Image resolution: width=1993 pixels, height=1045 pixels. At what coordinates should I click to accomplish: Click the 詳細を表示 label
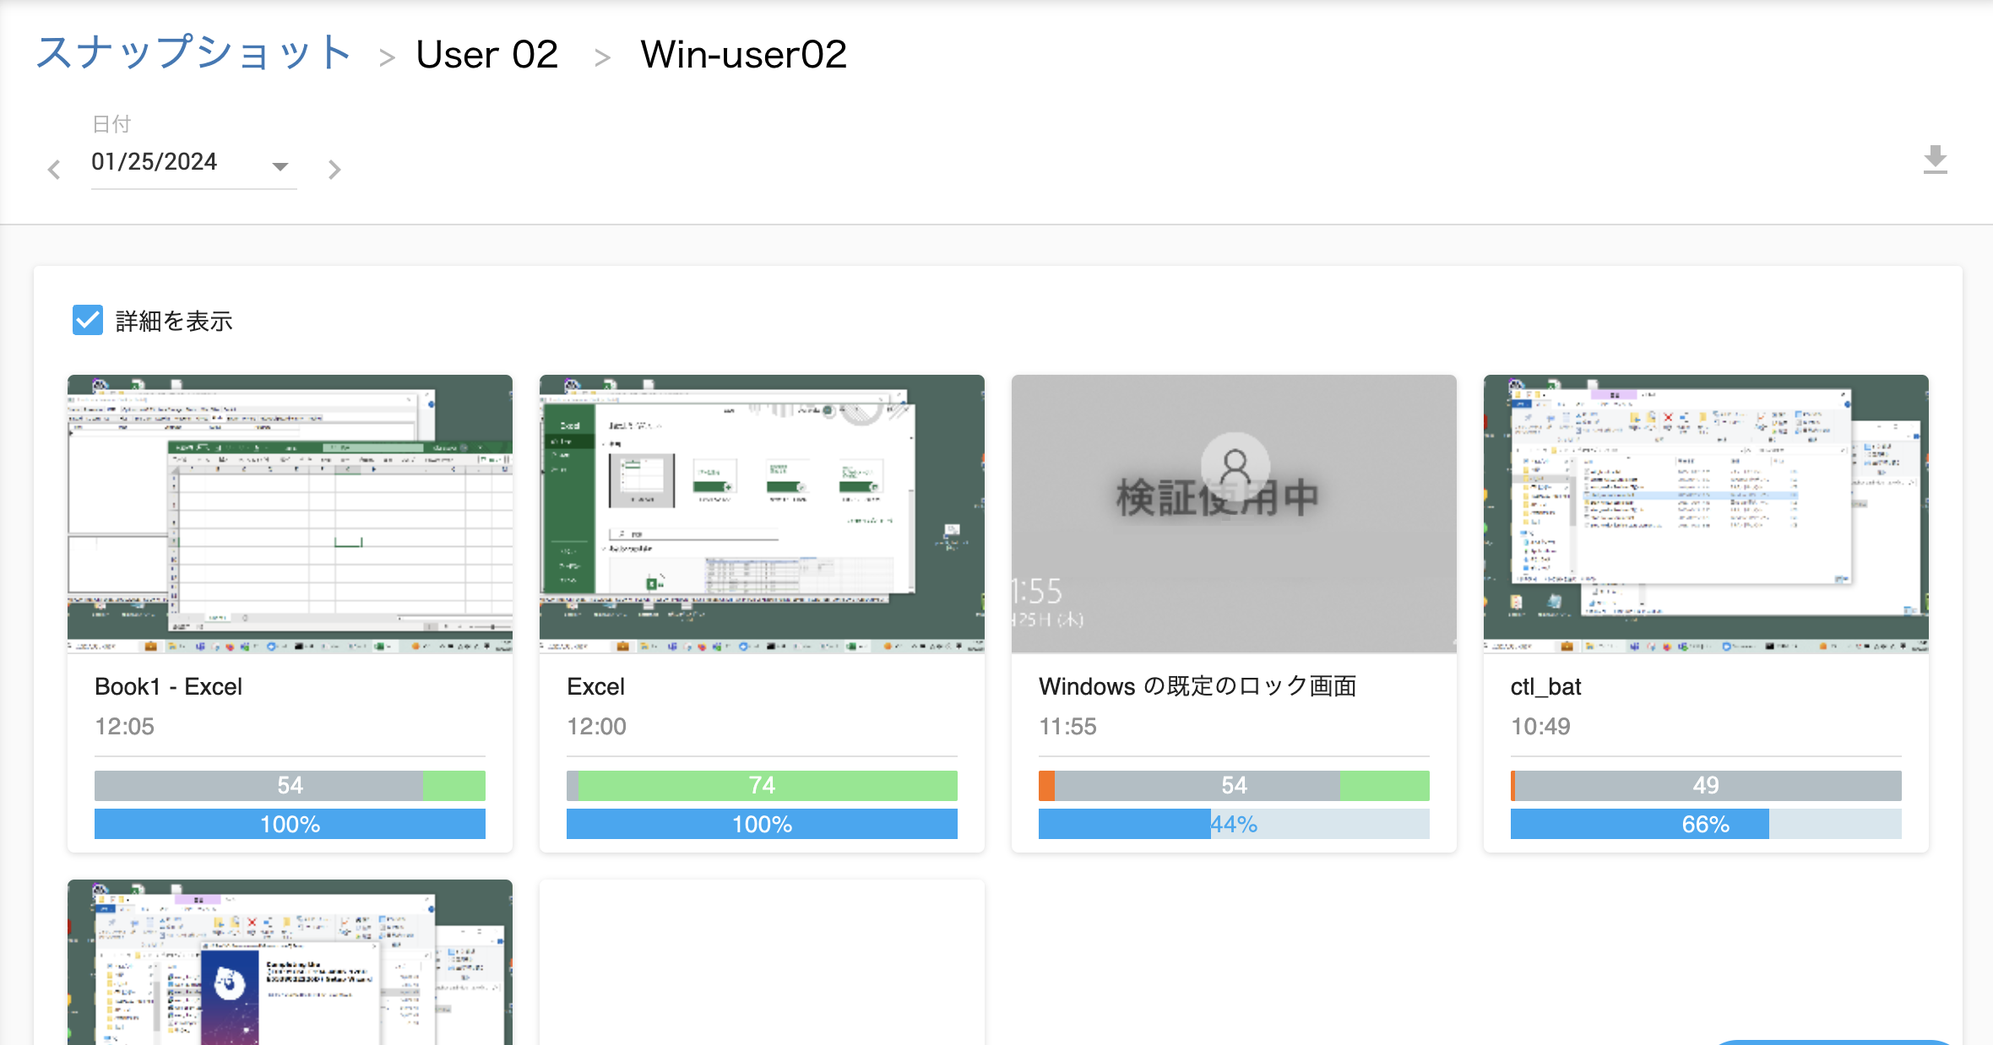click(x=174, y=322)
